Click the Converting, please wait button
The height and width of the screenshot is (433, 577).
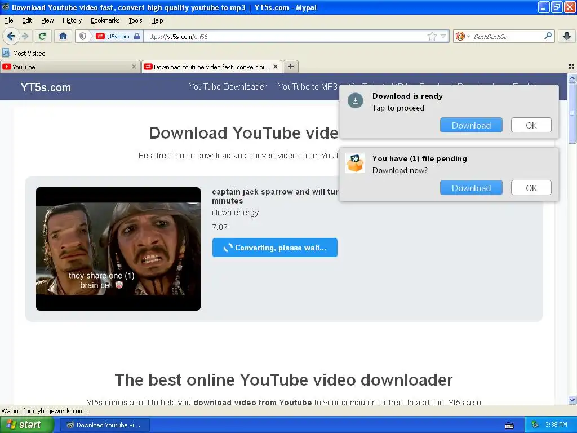274,248
